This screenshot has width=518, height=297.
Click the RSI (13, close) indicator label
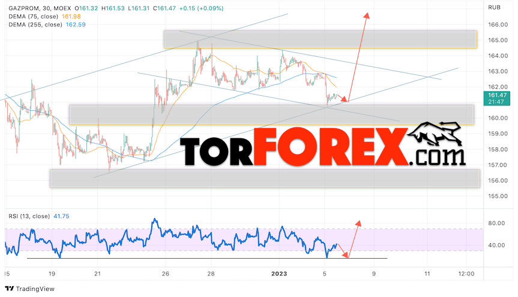tap(29, 216)
